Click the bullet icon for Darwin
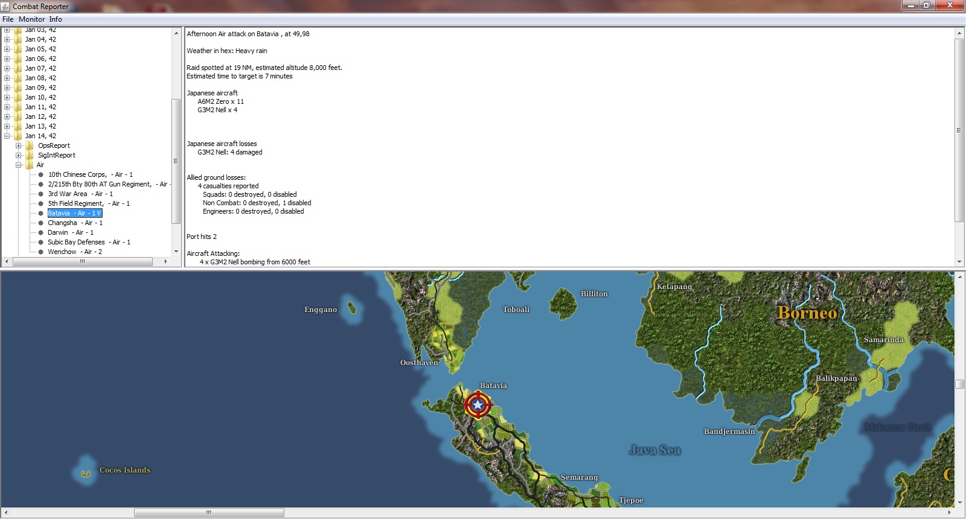The image size is (966, 519). (x=41, y=232)
